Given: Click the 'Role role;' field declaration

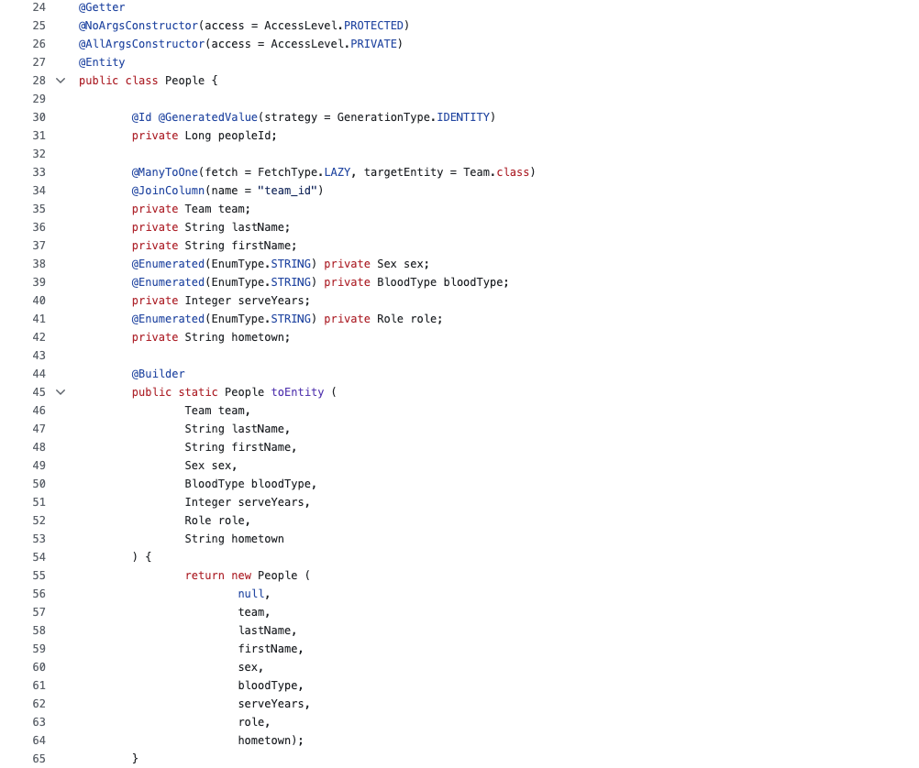Looking at the screenshot, I should coord(410,319).
